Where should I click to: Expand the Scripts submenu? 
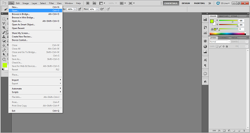coord(36,92)
